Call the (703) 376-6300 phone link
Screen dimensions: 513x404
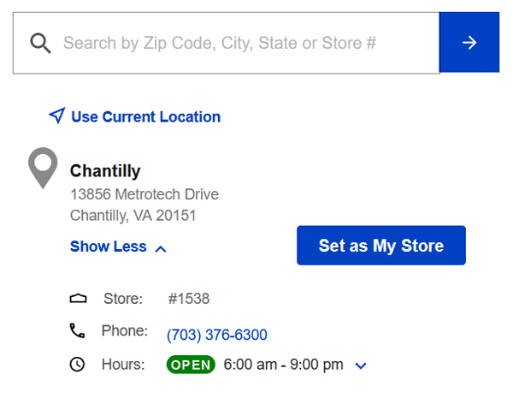(x=217, y=335)
